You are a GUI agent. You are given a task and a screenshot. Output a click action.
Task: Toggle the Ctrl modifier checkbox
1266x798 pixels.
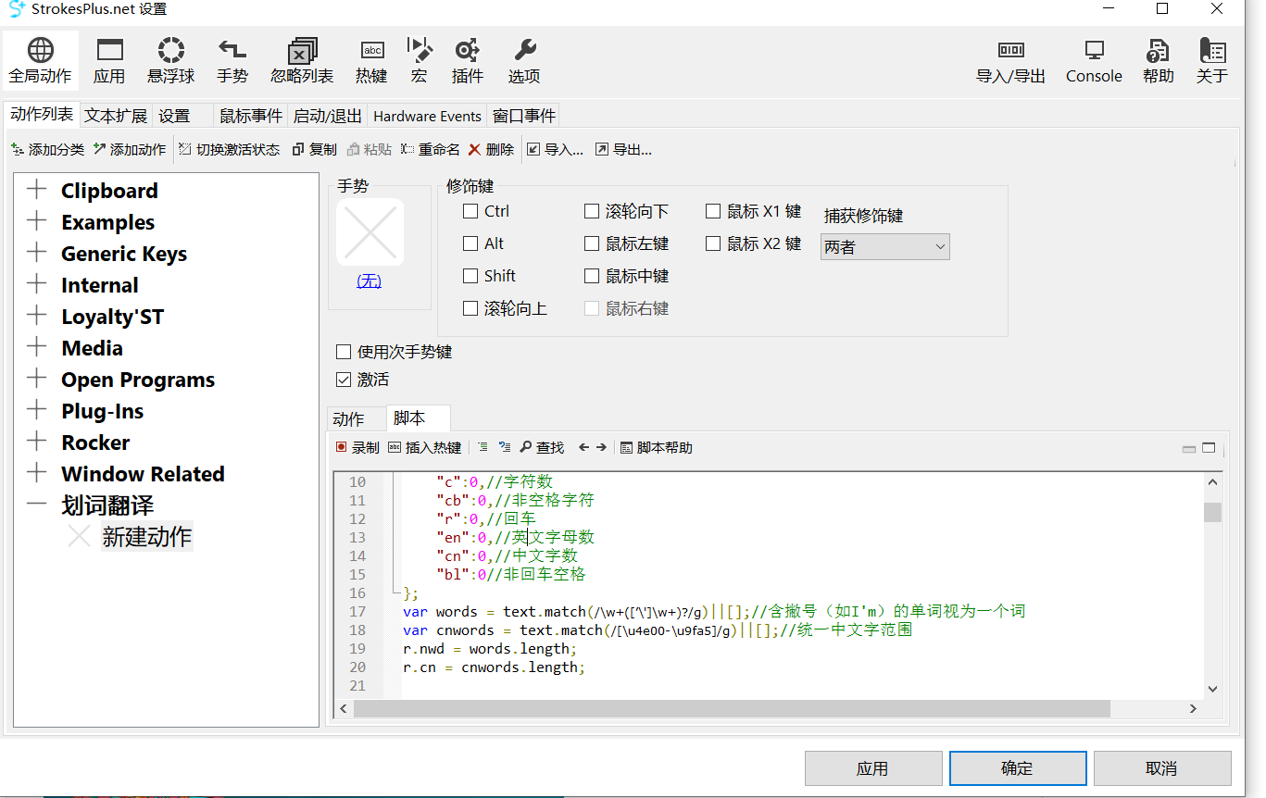point(470,211)
